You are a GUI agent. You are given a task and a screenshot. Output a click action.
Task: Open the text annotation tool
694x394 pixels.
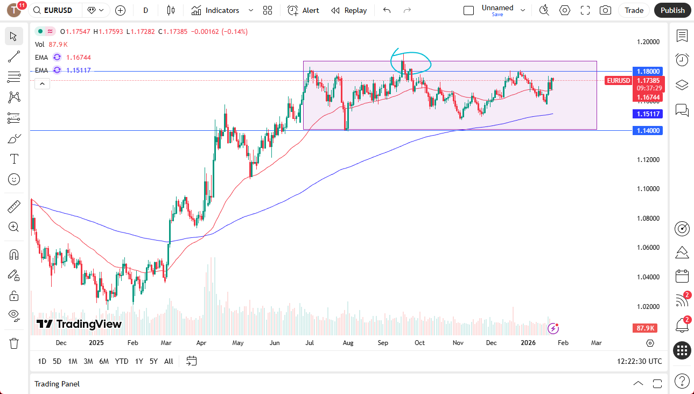pyautogui.click(x=14, y=158)
